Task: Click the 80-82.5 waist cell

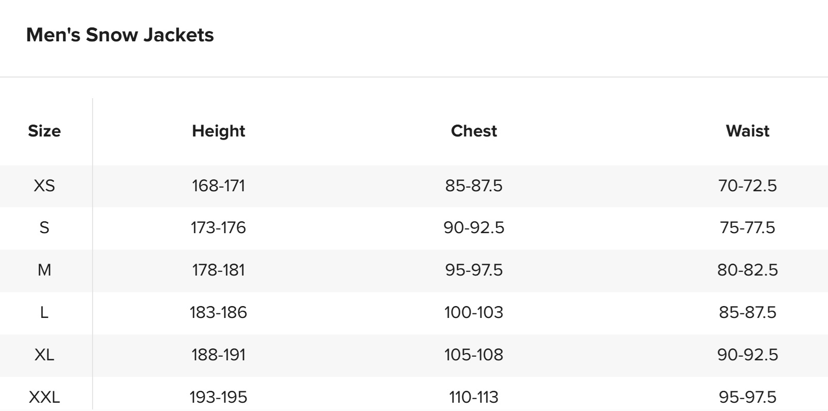Action: click(x=747, y=270)
